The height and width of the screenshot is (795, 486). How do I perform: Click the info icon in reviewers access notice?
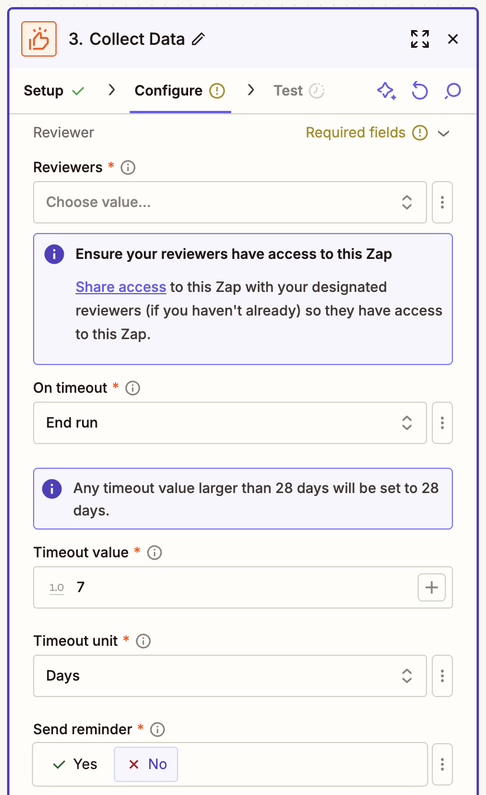pyautogui.click(x=54, y=254)
